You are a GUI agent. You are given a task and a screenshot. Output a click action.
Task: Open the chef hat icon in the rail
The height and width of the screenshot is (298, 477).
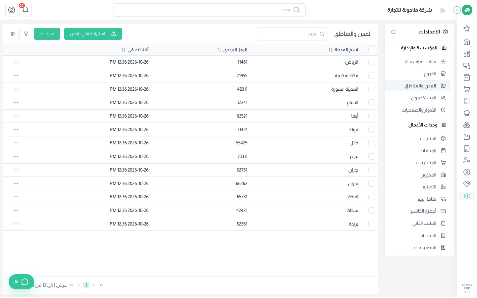pos(467,113)
